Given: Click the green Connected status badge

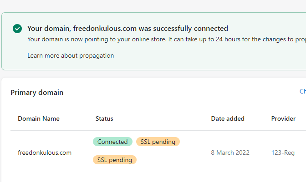Looking at the screenshot, I should [112, 142].
